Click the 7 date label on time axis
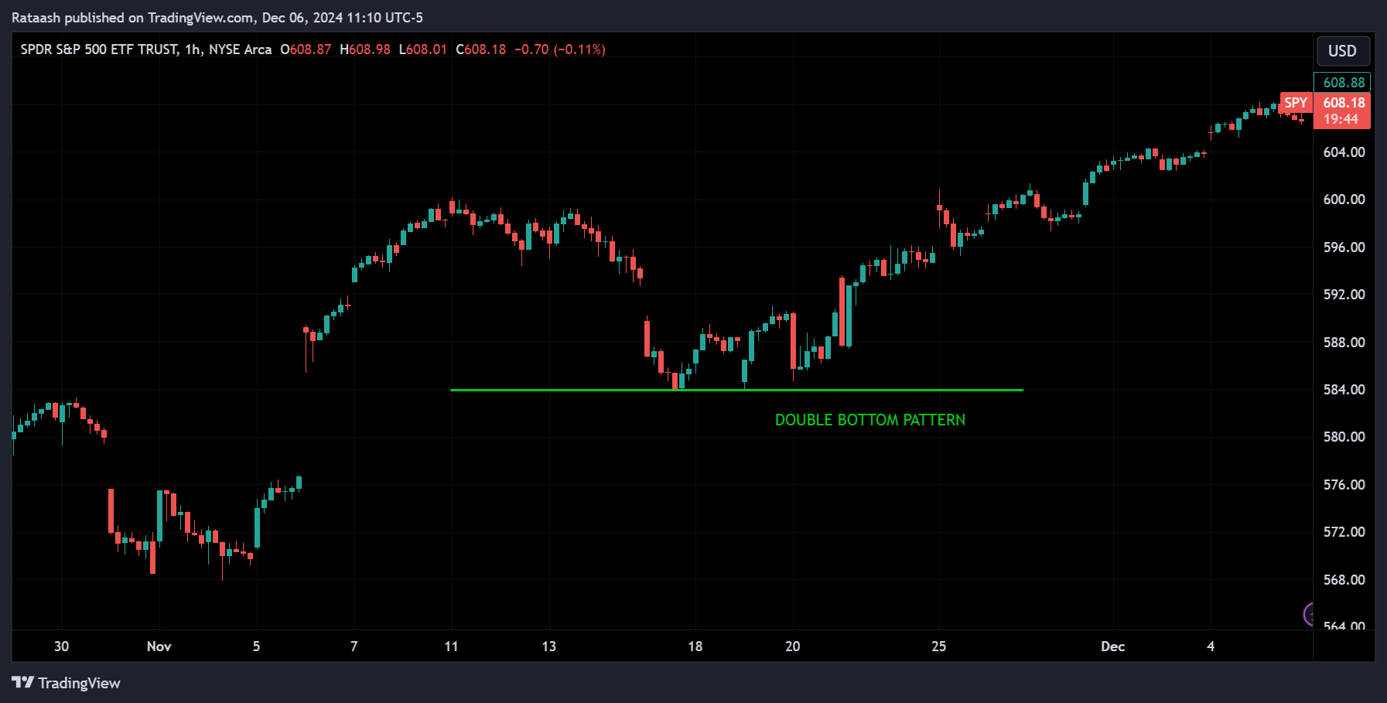 pyautogui.click(x=354, y=647)
